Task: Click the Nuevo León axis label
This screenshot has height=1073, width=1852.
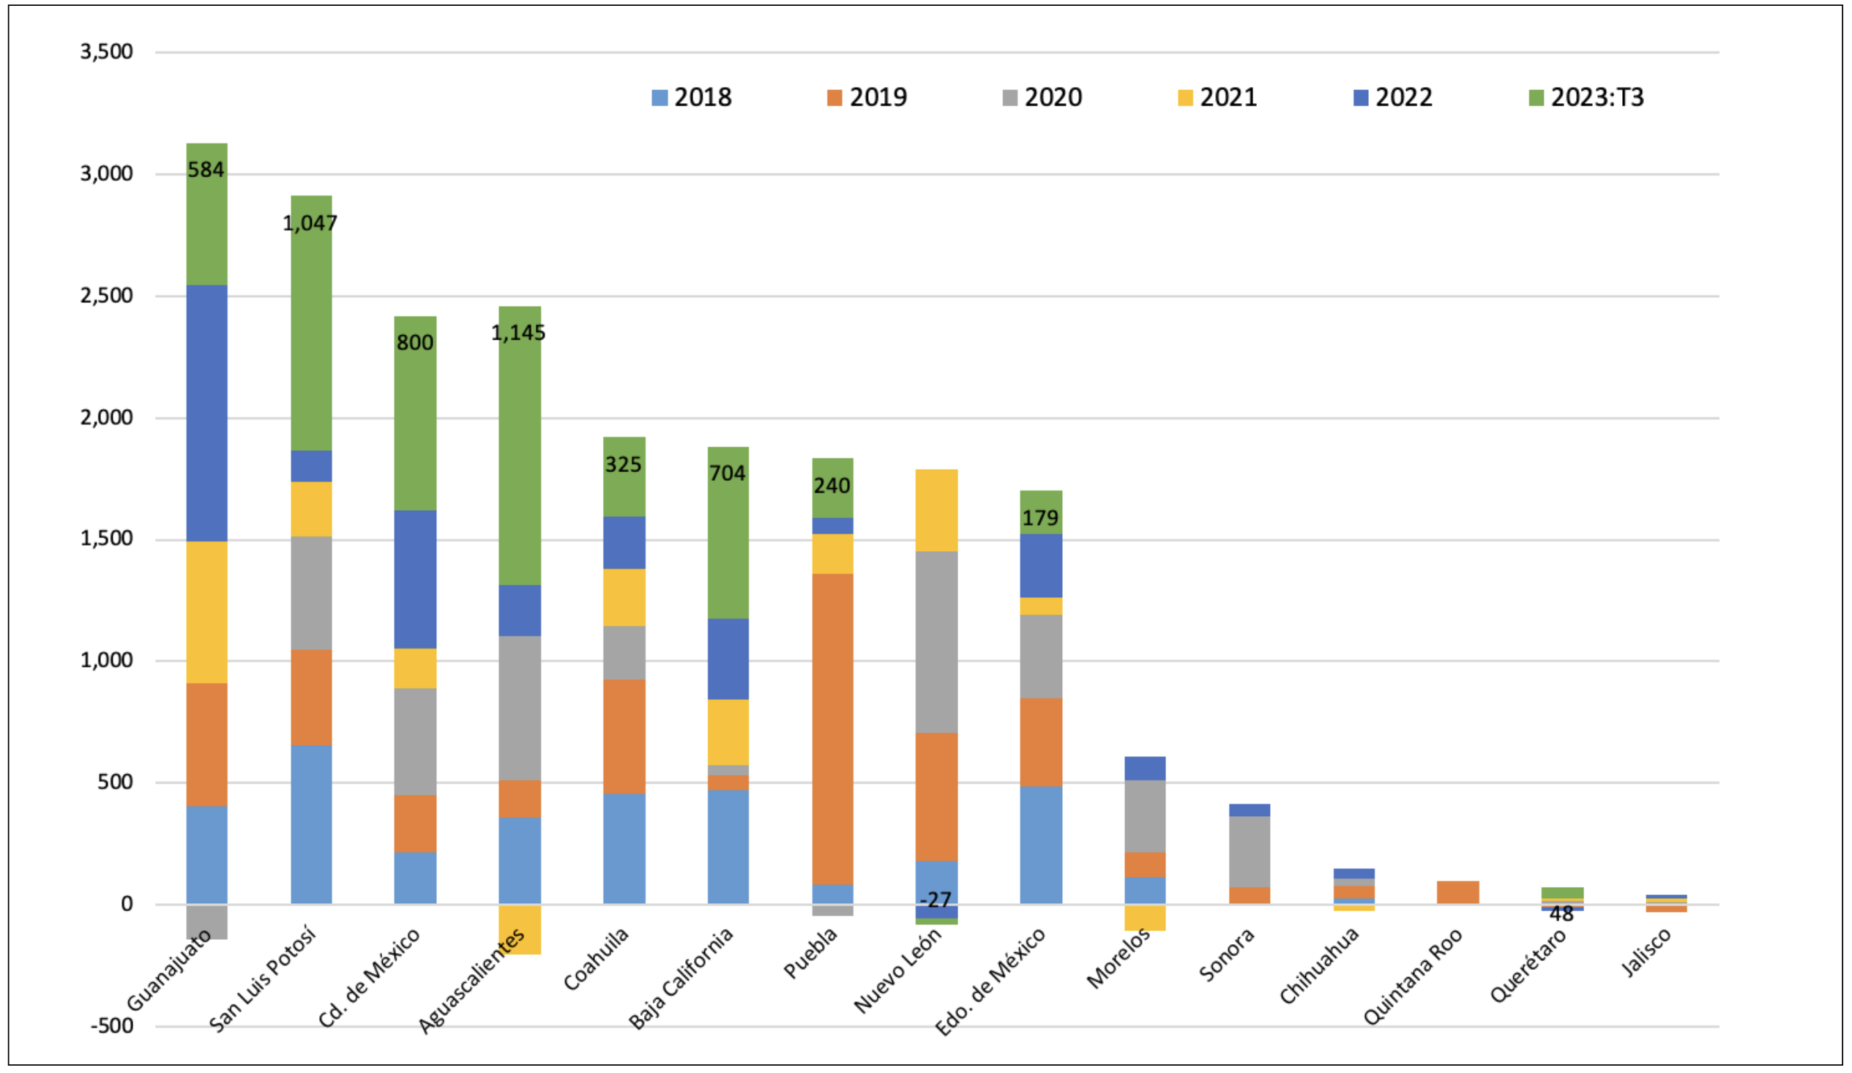Action: [x=897, y=971]
